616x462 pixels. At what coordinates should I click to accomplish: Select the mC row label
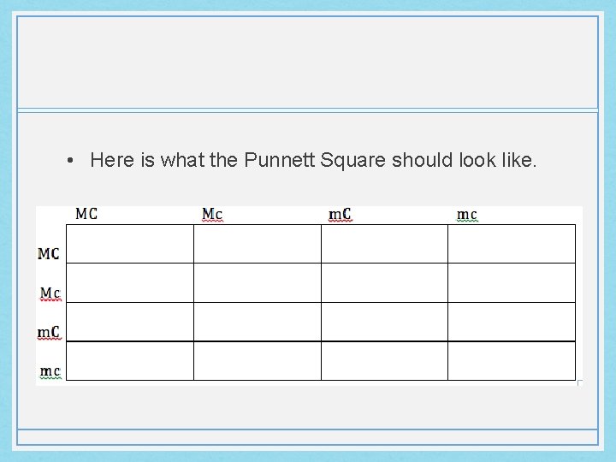point(49,332)
